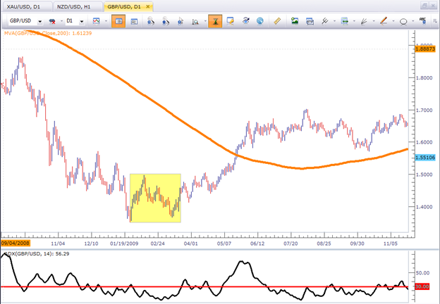Expand the horizontal line tool dropdown arrow
This screenshot has width=440, height=304.
[354, 21]
